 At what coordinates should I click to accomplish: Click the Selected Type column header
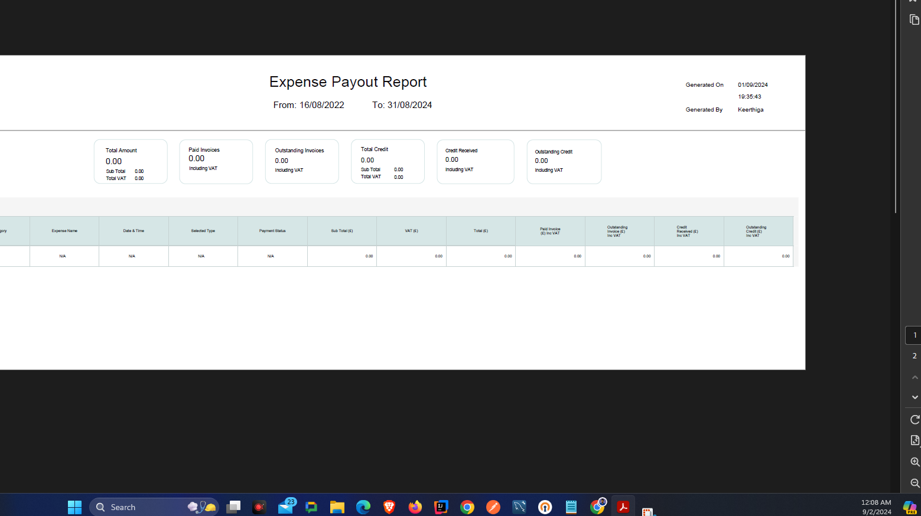click(x=203, y=231)
